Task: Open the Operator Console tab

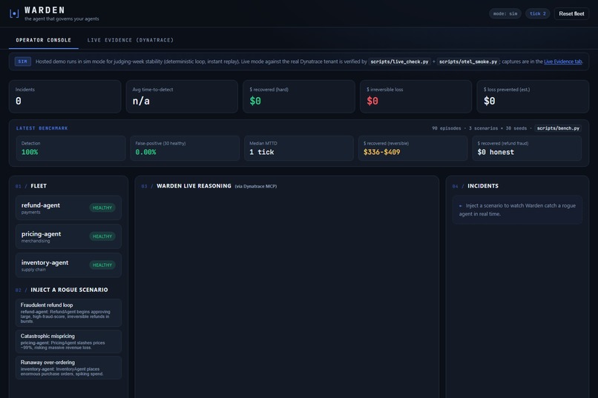Action: tap(44, 40)
